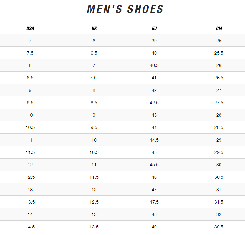The width and height of the screenshot is (245, 235).
Task: Click EU size 40.5 cell
Action: click(x=154, y=65)
